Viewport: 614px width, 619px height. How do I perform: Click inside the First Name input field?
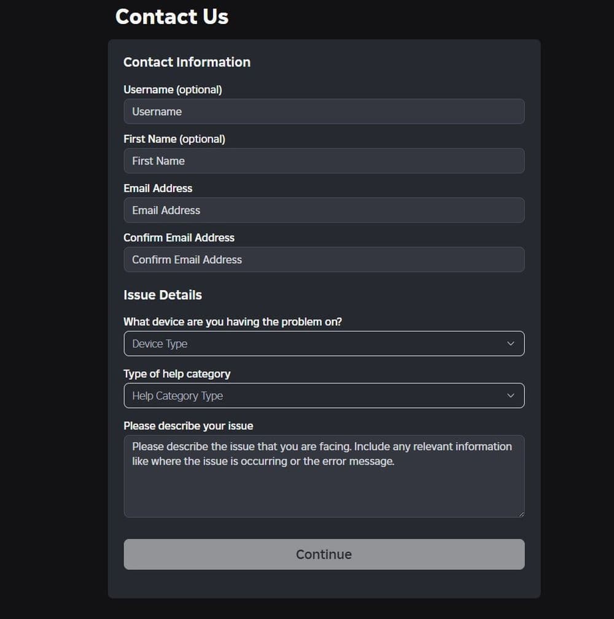click(324, 160)
